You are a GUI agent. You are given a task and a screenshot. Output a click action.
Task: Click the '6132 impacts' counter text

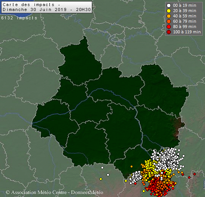click(19, 18)
